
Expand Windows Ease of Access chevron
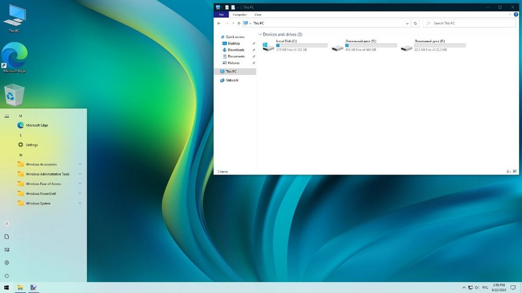[x=80, y=183]
